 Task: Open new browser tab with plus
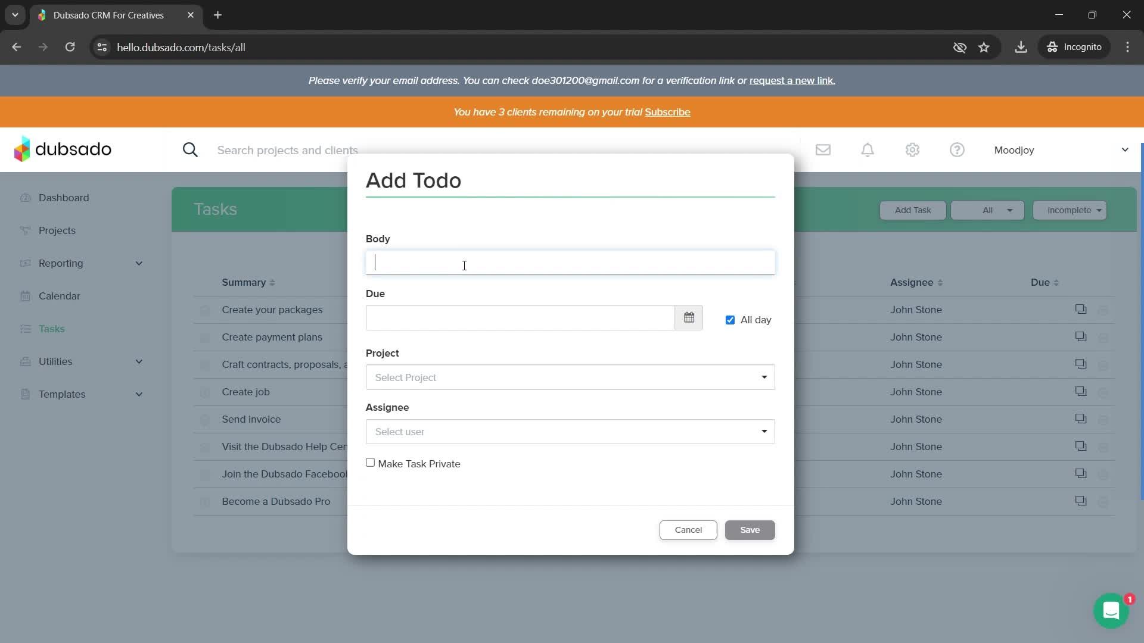217,15
